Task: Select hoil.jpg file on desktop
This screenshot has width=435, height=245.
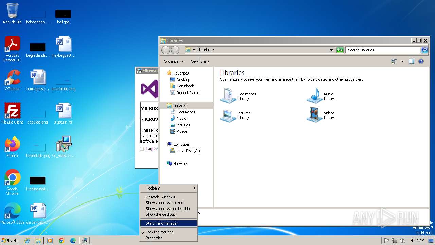Action: tap(63, 16)
